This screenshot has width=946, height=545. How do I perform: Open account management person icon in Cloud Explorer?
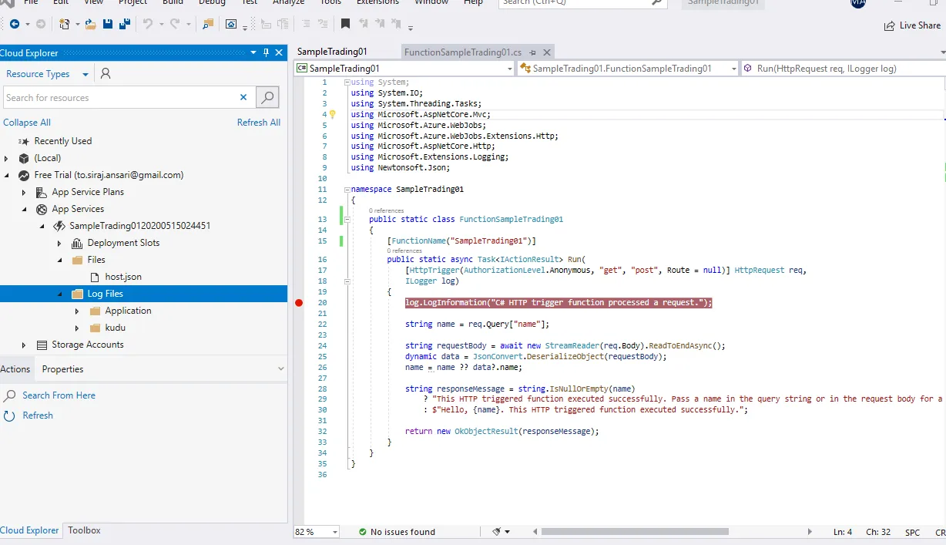106,74
